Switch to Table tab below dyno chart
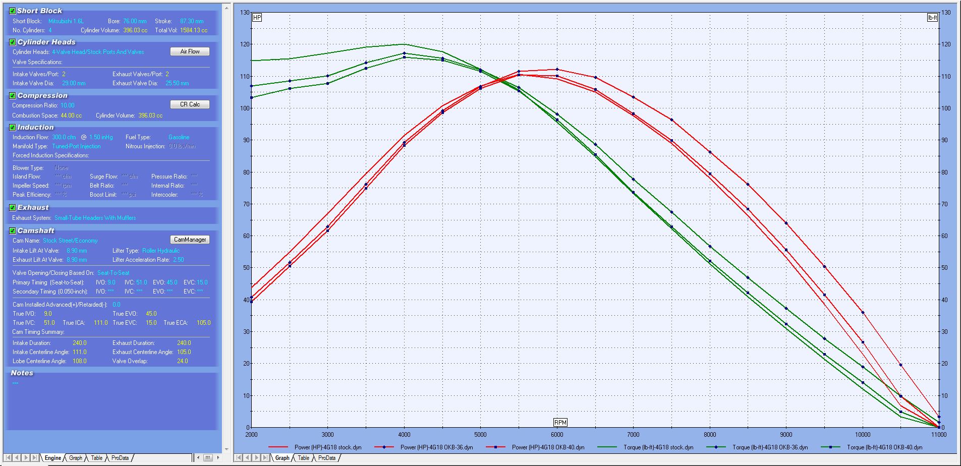The width and height of the screenshot is (961, 466). tap(303, 458)
